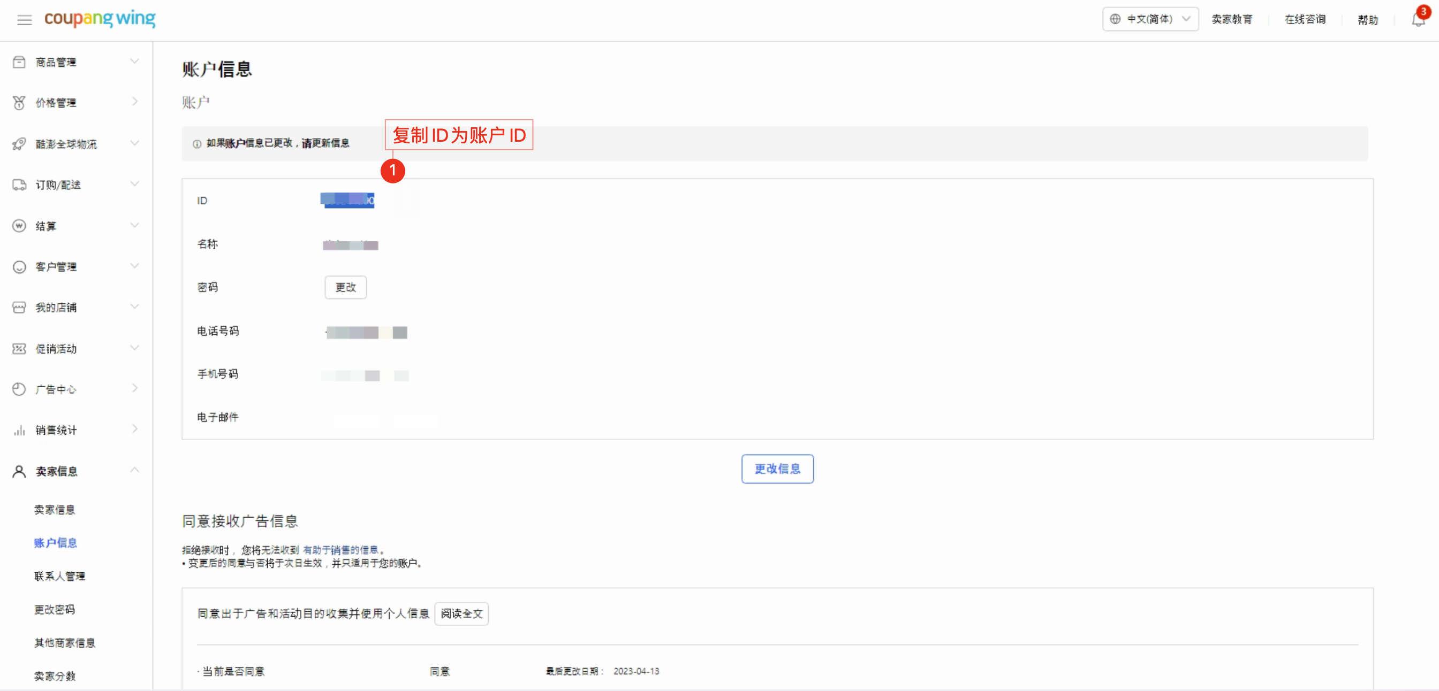Expand the 客户管理 menu chevron
The width and height of the screenshot is (1439, 691).
(x=134, y=266)
